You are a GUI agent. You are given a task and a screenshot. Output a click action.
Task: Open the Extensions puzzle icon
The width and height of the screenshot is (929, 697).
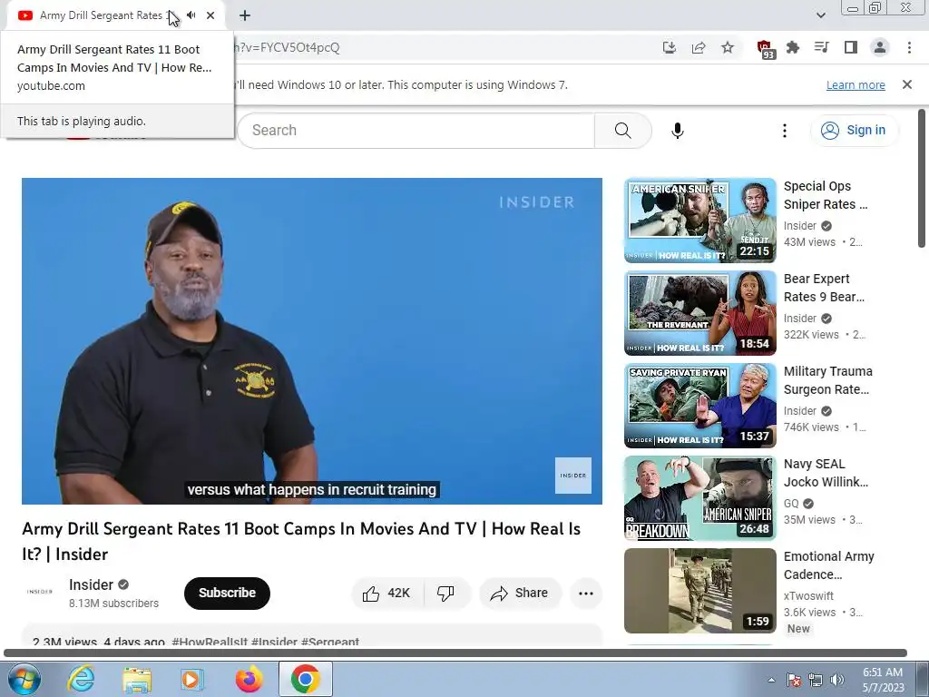click(x=793, y=48)
